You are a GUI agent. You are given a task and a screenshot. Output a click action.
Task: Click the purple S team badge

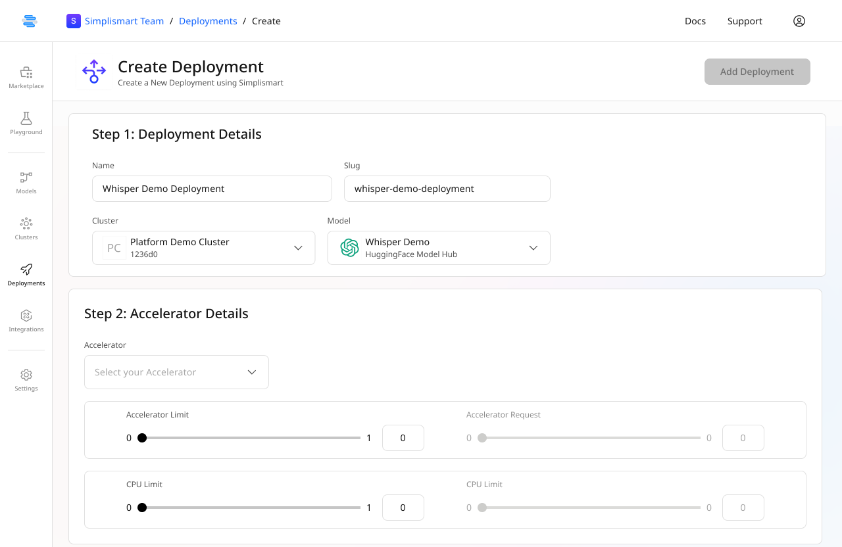[x=74, y=21]
